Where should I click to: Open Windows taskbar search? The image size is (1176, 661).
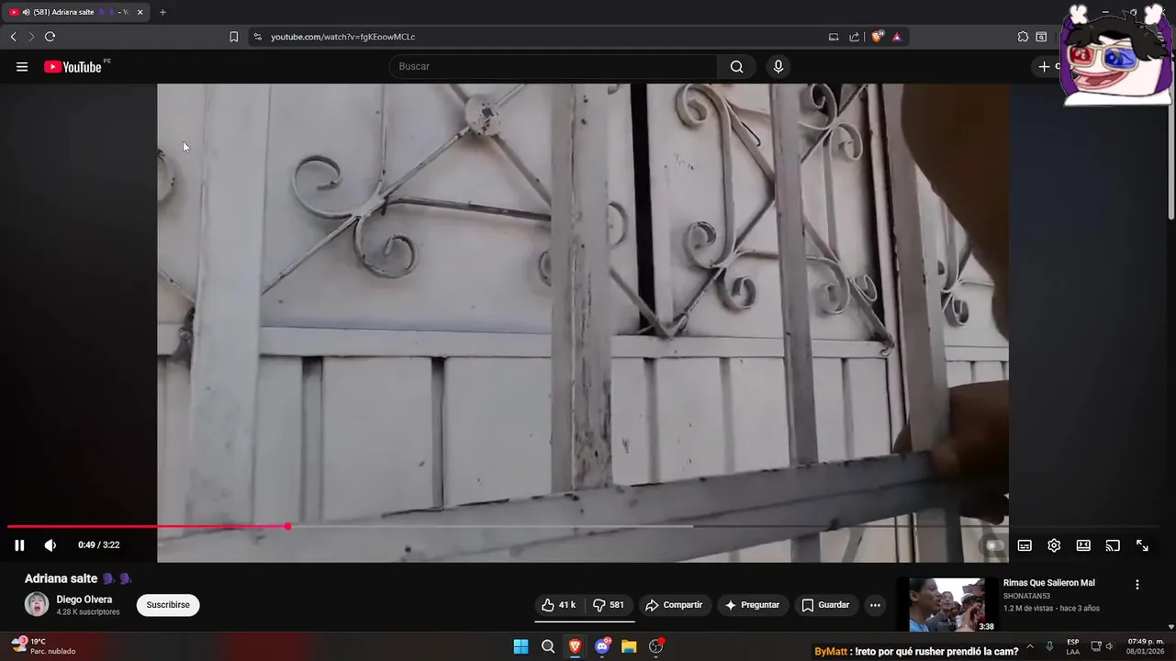[x=548, y=646]
